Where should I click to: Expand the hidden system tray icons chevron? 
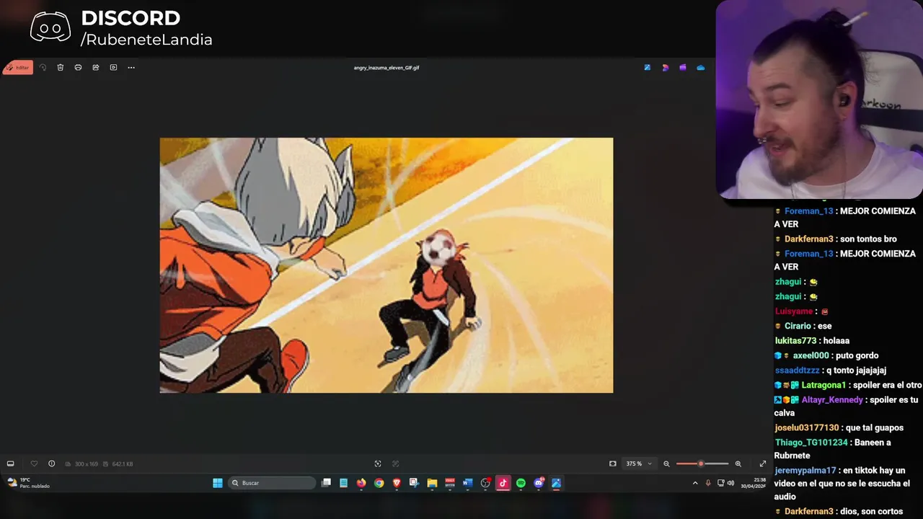pyautogui.click(x=695, y=483)
